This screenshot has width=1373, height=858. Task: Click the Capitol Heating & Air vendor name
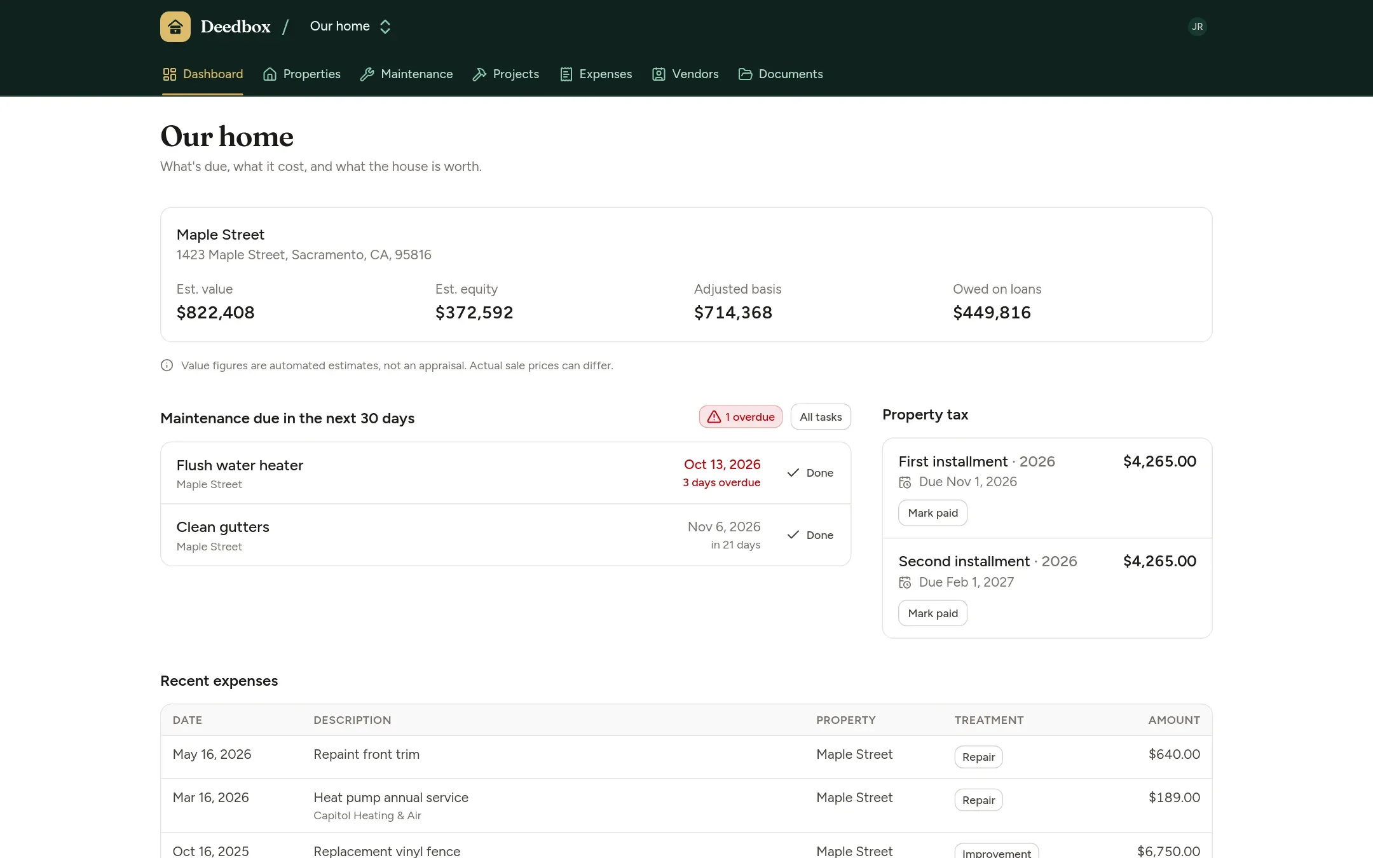point(367,815)
